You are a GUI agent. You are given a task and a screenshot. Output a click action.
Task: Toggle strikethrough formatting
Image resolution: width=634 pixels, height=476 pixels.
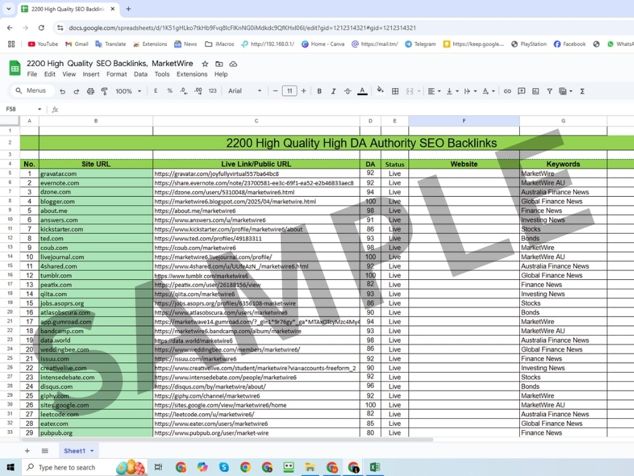347,91
